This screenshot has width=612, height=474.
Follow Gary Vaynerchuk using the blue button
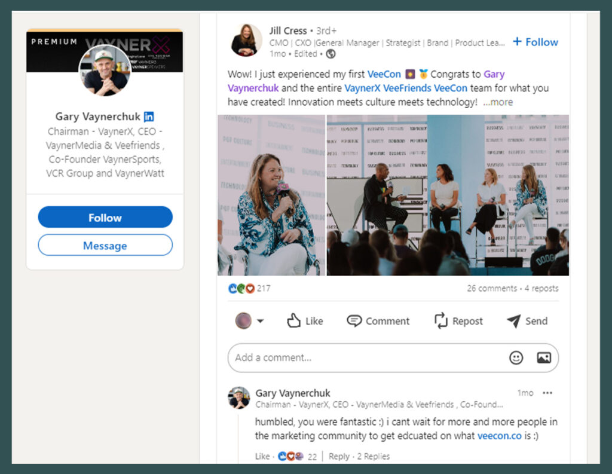pos(105,216)
